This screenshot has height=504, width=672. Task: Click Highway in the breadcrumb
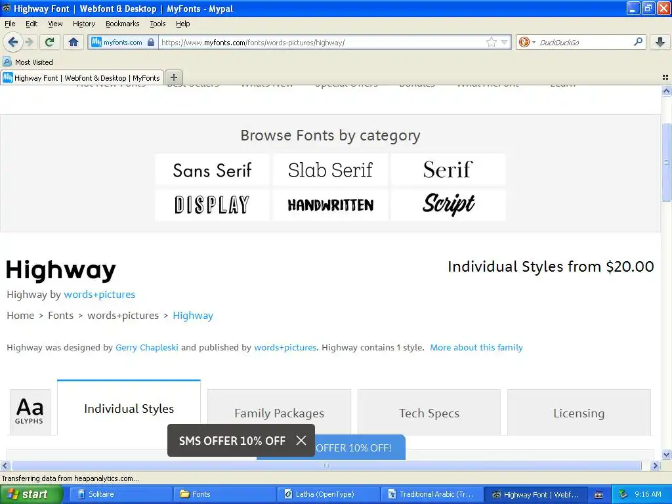click(x=193, y=316)
